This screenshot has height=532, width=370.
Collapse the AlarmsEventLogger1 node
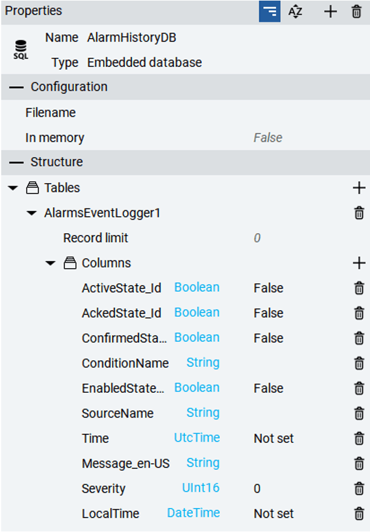pos(31,213)
